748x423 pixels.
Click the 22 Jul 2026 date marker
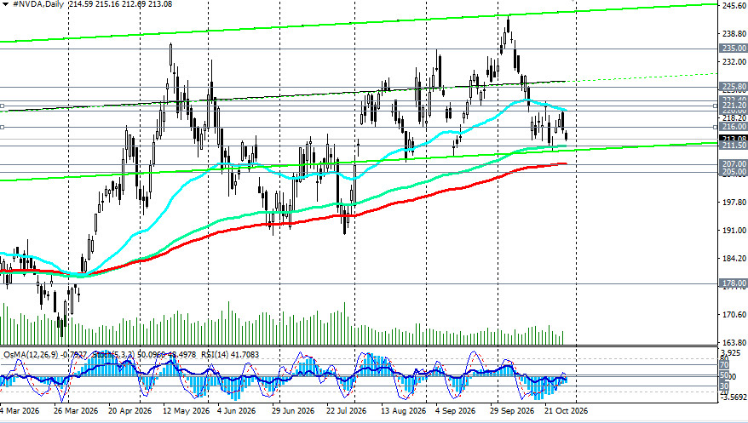pyautogui.click(x=347, y=410)
